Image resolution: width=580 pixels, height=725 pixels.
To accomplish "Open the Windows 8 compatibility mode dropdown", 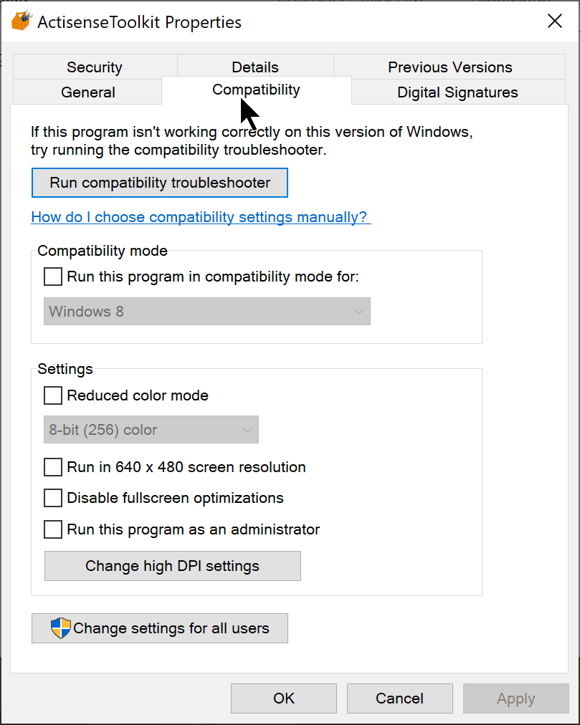I will coord(207,311).
